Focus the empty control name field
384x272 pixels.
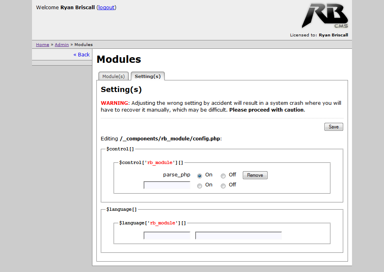(x=167, y=185)
